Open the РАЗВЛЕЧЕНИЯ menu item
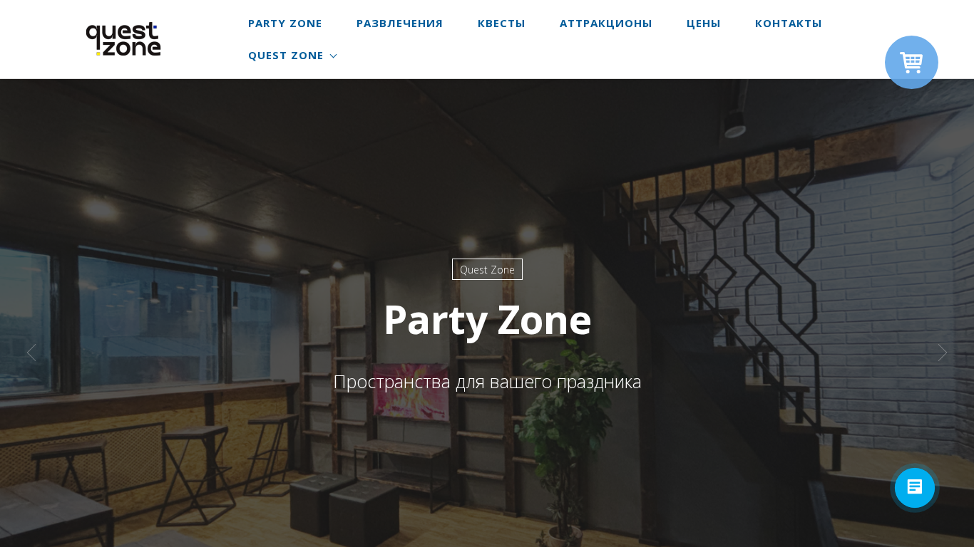The height and width of the screenshot is (547, 974). (x=399, y=24)
